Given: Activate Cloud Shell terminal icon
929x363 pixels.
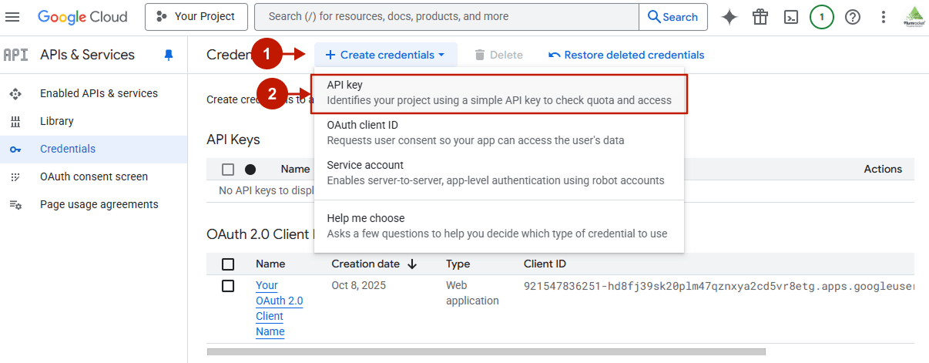Looking at the screenshot, I should pyautogui.click(x=791, y=17).
